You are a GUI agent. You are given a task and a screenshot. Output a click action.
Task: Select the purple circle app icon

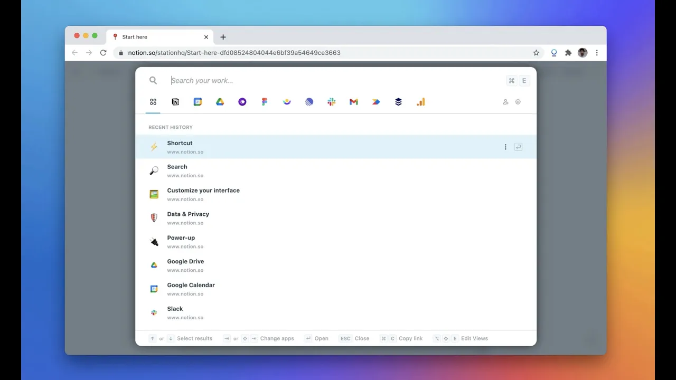(x=242, y=102)
